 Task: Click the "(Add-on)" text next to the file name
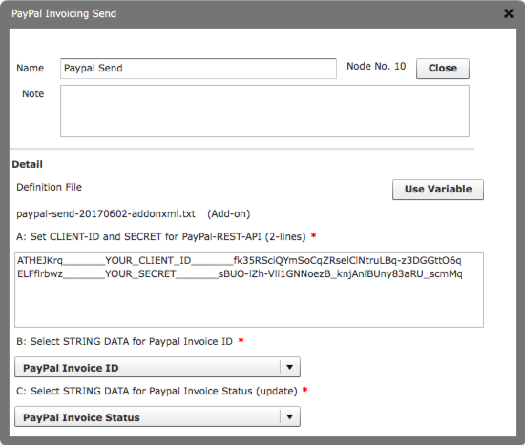[229, 214]
